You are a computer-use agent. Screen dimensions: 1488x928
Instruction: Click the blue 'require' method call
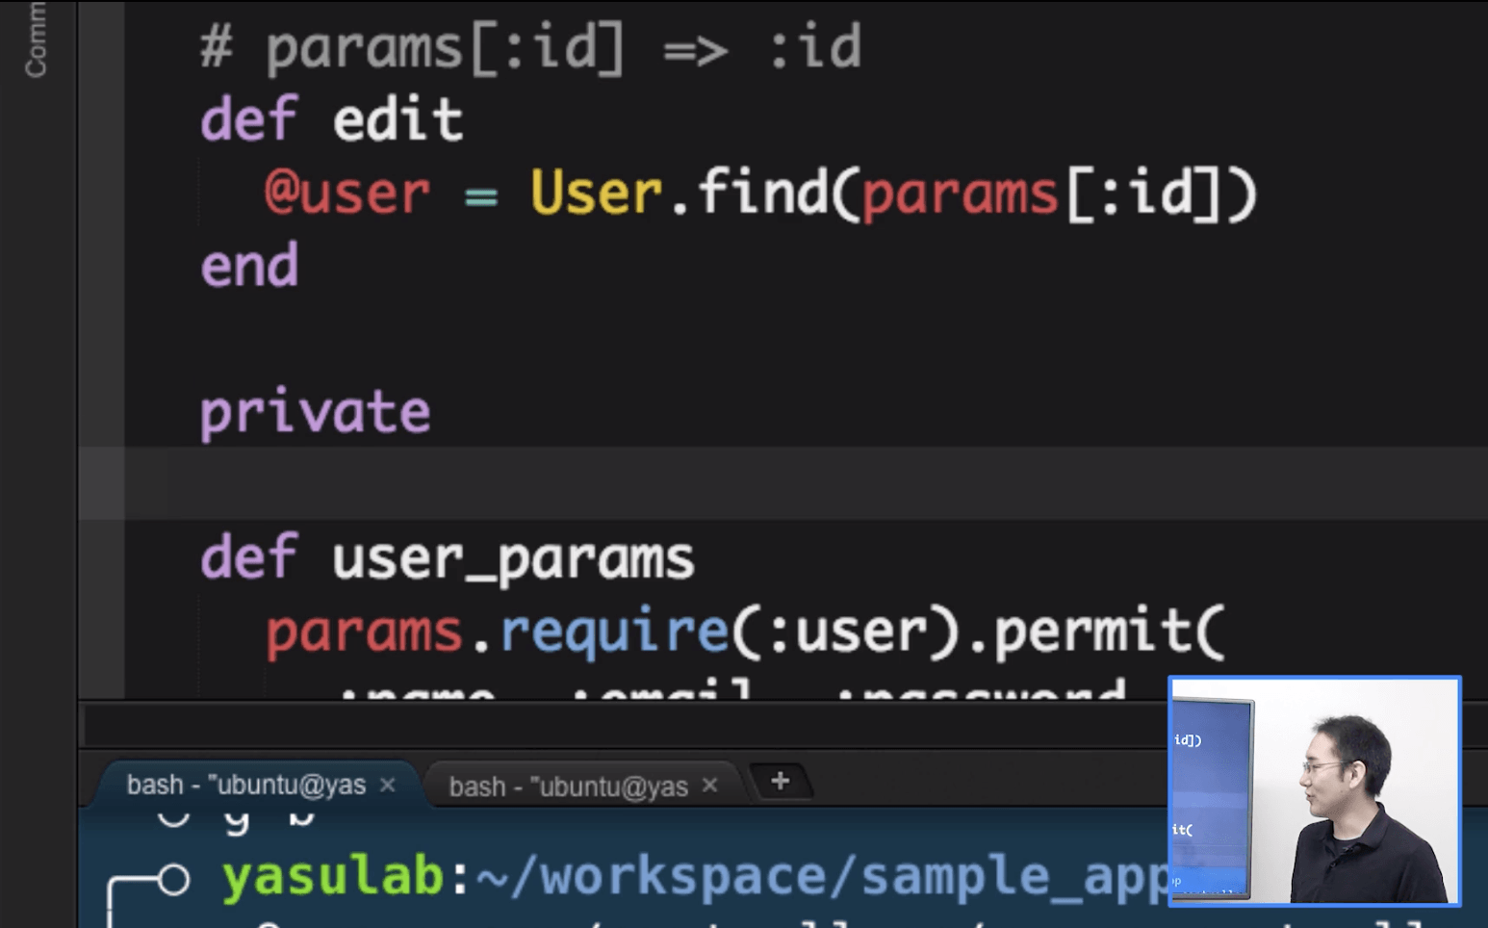pyautogui.click(x=613, y=632)
